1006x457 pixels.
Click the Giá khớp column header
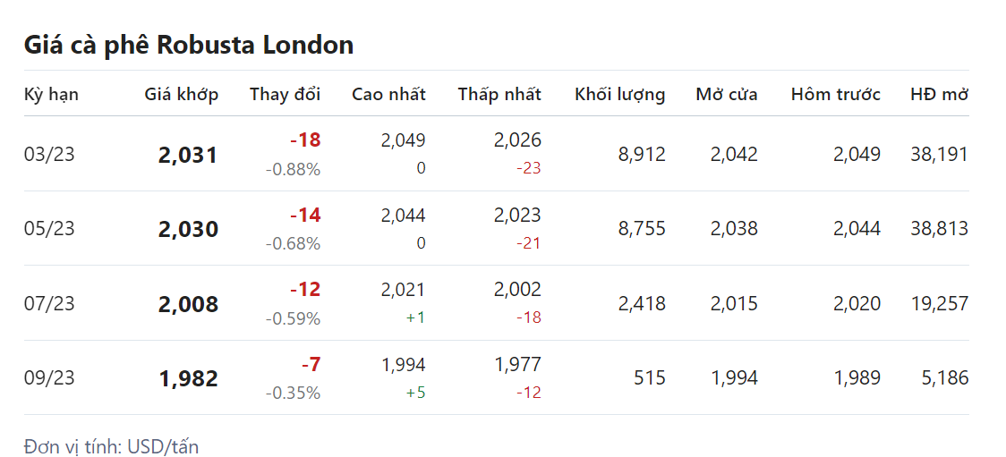pyautogui.click(x=181, y=94)
